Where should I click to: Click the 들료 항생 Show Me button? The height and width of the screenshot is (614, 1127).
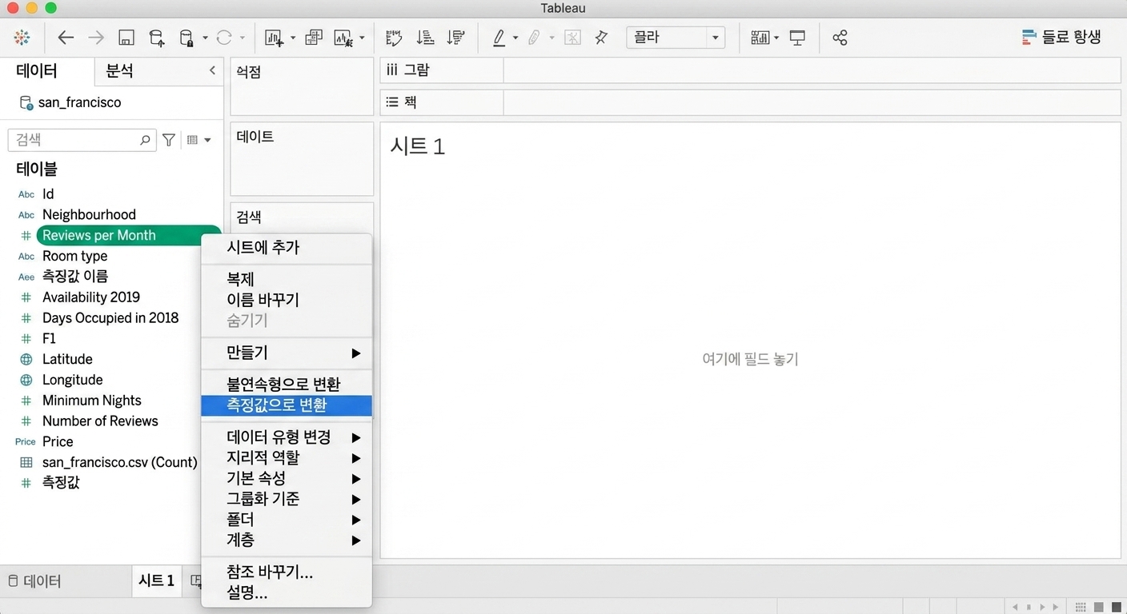click(x=1062, y=38)
